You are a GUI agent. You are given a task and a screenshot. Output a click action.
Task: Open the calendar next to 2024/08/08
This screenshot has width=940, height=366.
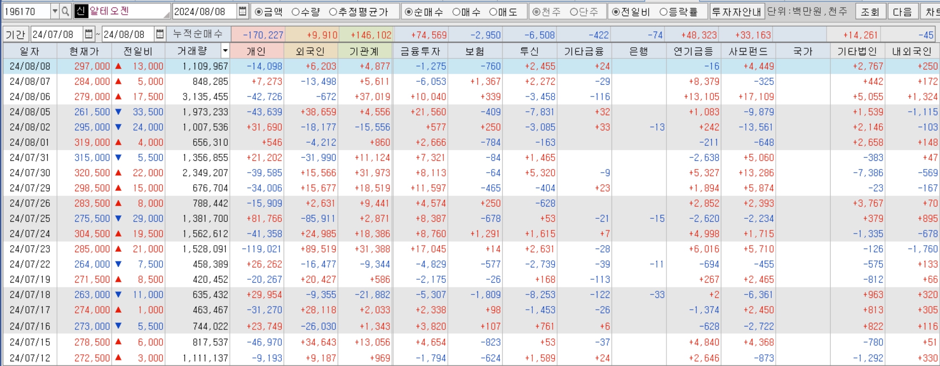pos(243,11)
